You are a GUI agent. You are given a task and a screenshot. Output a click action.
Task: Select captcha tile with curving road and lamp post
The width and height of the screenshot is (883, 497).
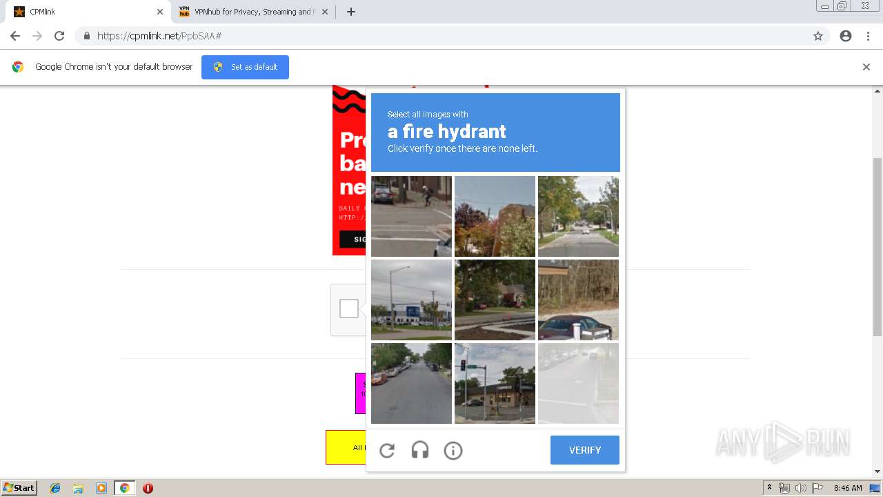[x=578, y=216]
